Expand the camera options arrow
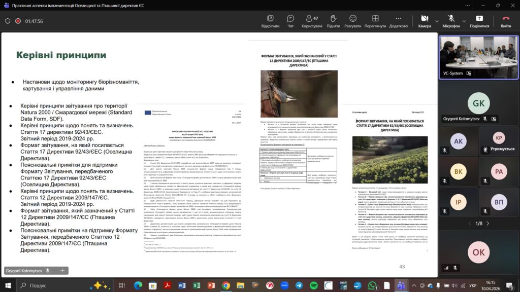This screenshot has width=520, height=292. 437,21
